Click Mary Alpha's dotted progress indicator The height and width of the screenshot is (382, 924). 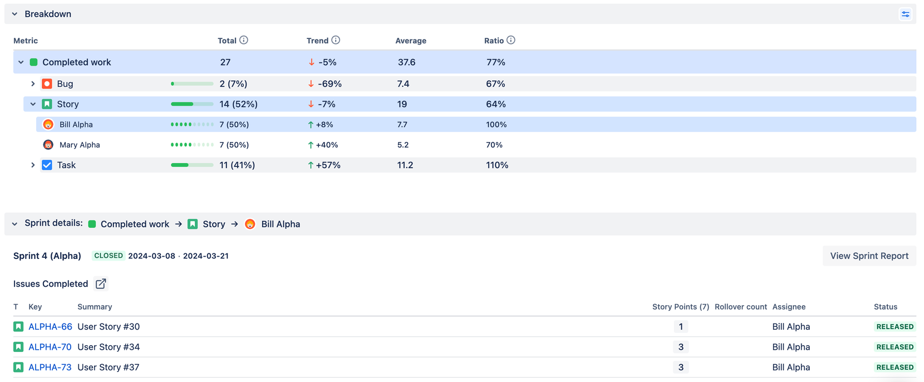pos(192,145)
